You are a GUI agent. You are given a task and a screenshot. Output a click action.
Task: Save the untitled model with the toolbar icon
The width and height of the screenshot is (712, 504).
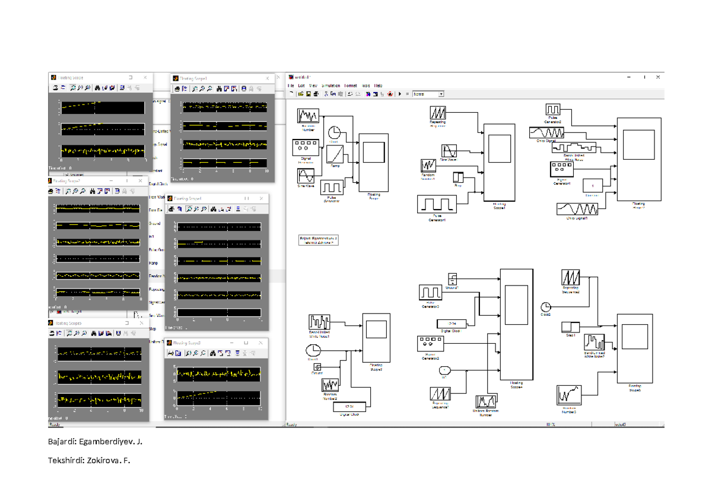point(308,94)
